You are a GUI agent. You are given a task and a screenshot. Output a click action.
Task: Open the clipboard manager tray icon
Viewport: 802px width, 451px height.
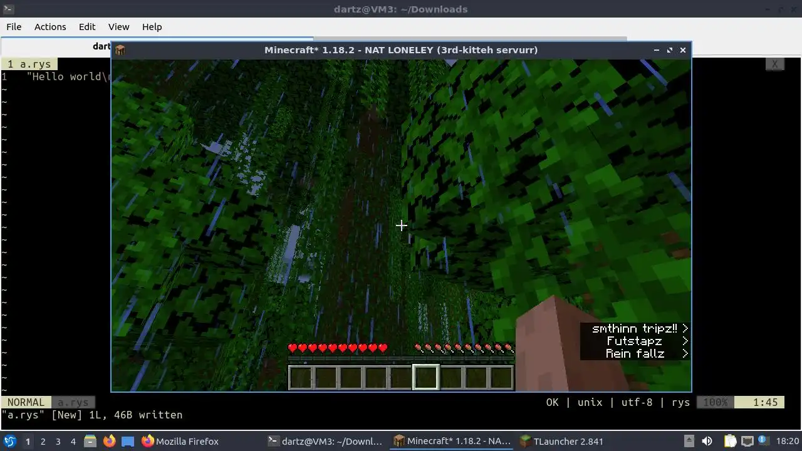pos(731,442)
